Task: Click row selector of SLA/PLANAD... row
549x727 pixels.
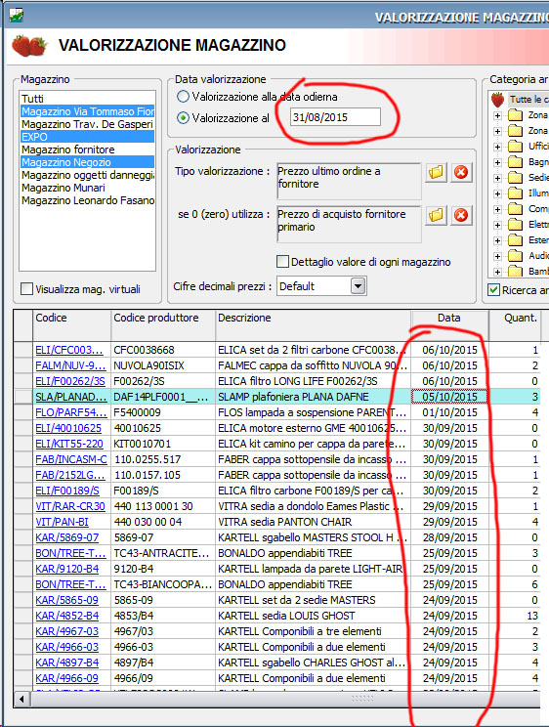Action: (23, 397)
